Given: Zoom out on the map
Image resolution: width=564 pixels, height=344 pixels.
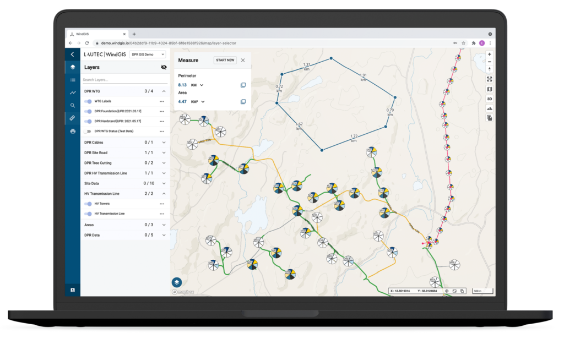Looking at the screenshot, I should (x=489, y=62).
